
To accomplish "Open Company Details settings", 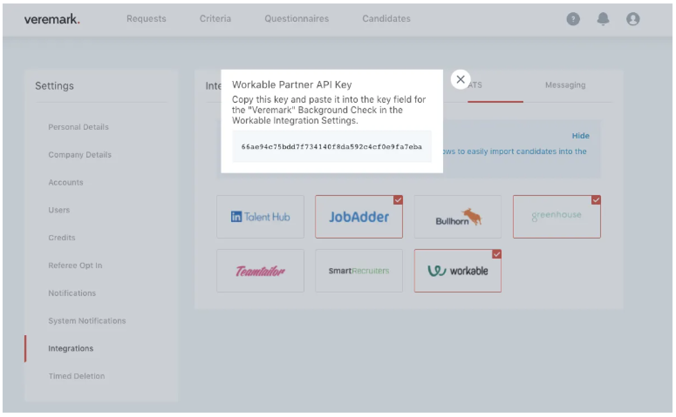I will 80,155.
